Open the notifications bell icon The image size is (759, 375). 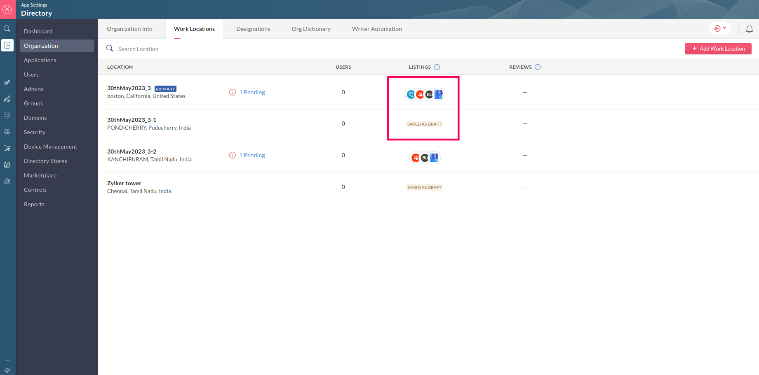tap(749, 29)
